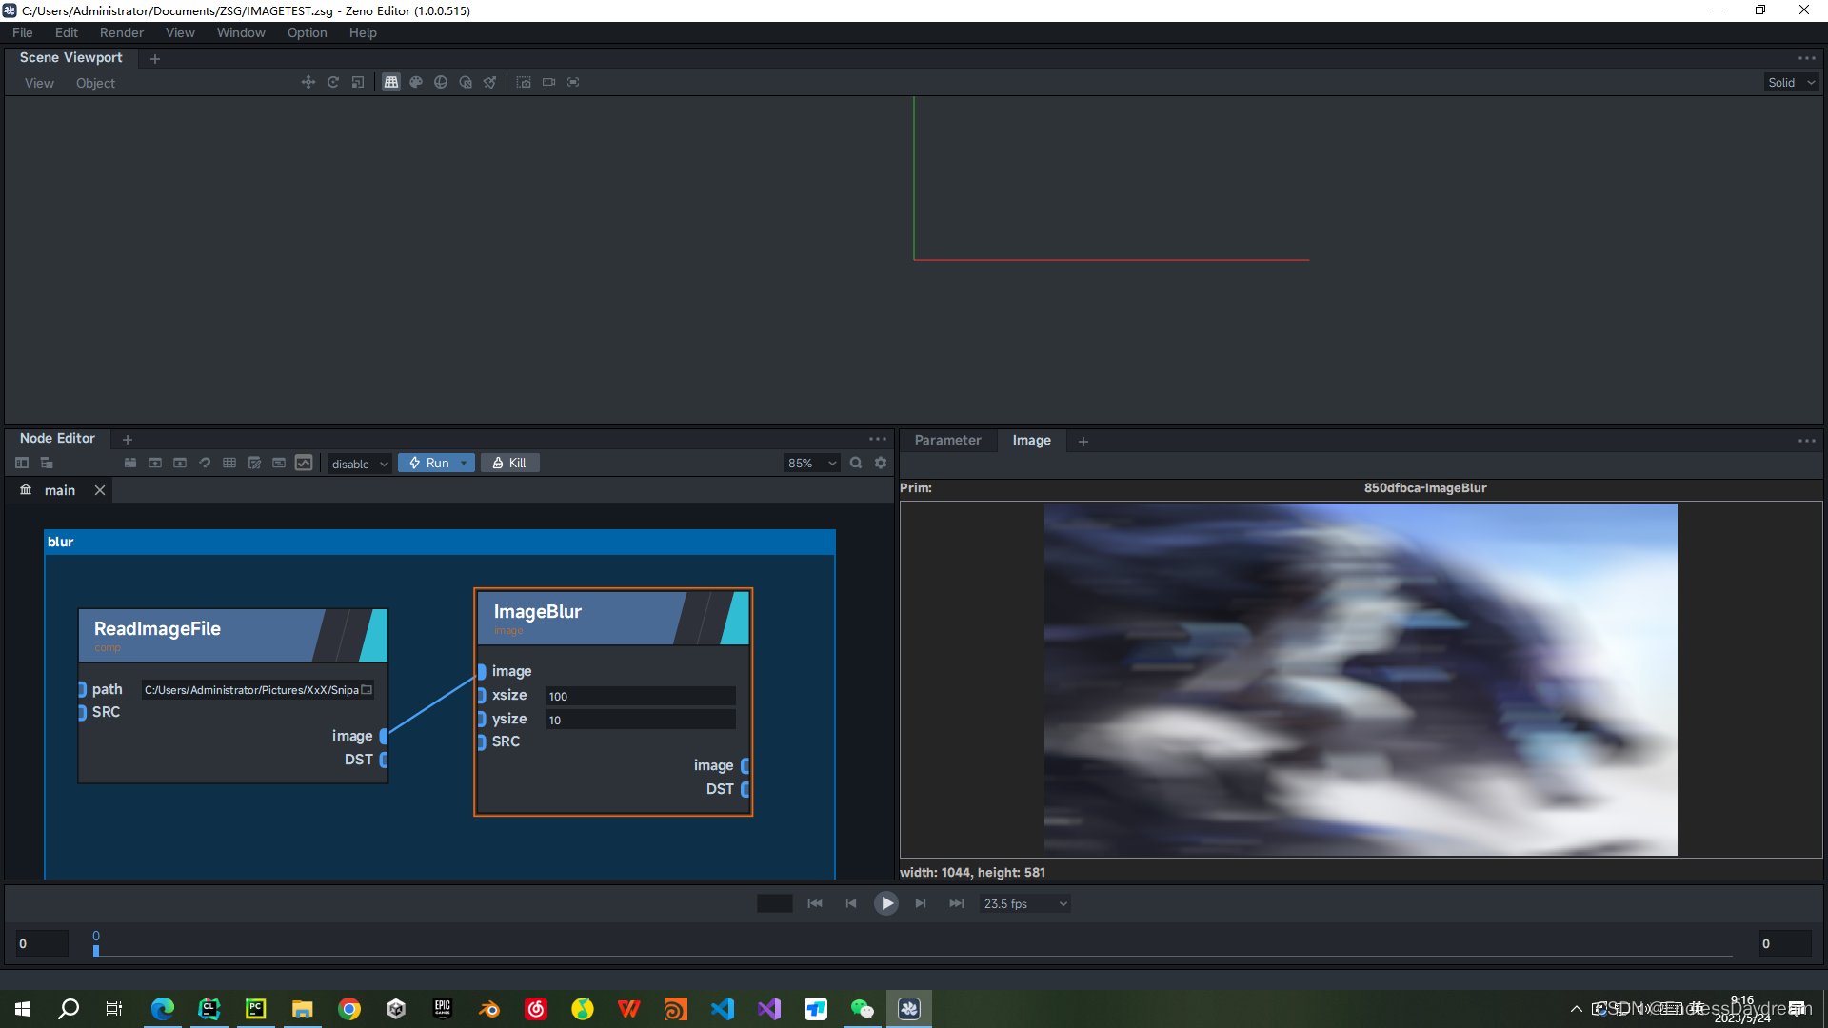
Task: Click the Kill button to stop execution
Action: (x=509, y=463)
